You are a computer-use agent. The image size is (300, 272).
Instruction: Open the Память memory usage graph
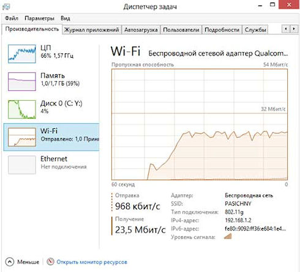(x=22, y=82)
